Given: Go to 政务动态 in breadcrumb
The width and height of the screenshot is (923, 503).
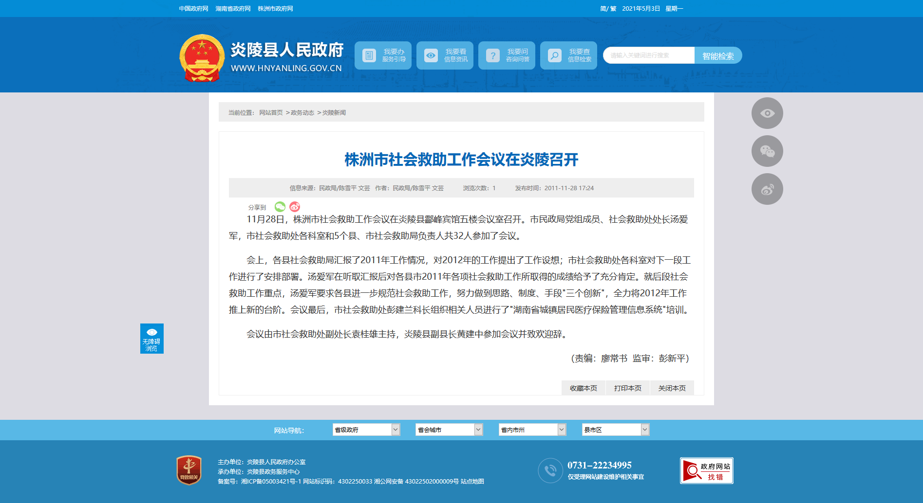Looking at the screenshot, I should click(302, 113).
